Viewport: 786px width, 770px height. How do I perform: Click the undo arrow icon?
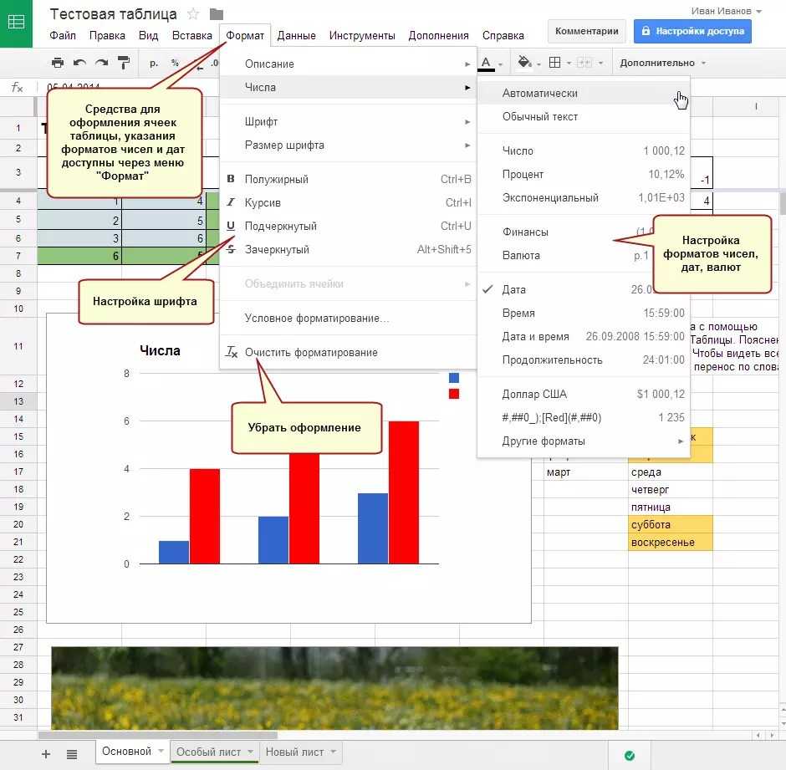tap(79, 63)
